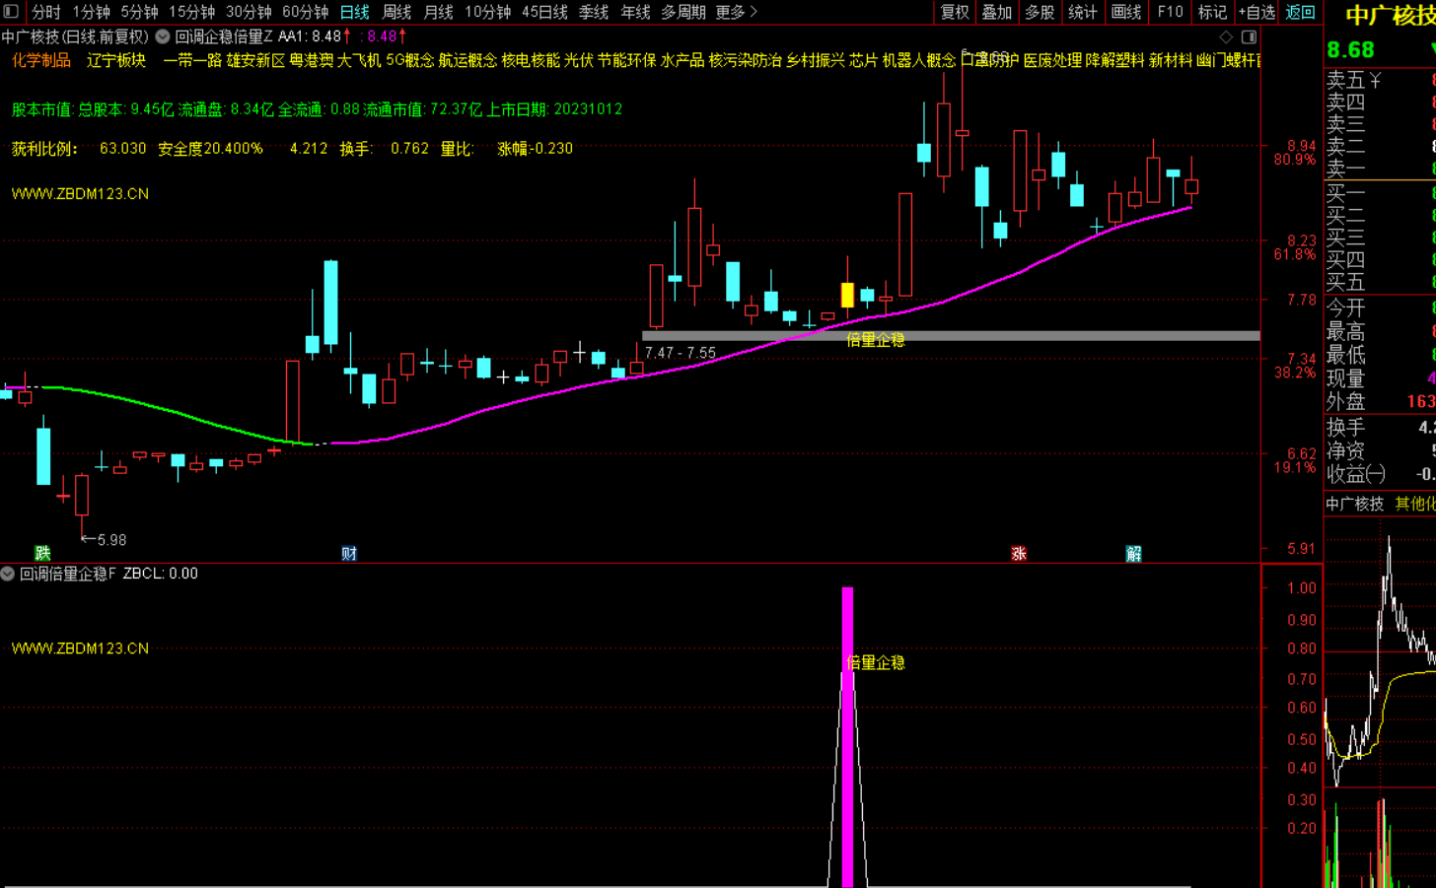
Task: Click the diamond icon above the chart
Action: (1226, 36)
